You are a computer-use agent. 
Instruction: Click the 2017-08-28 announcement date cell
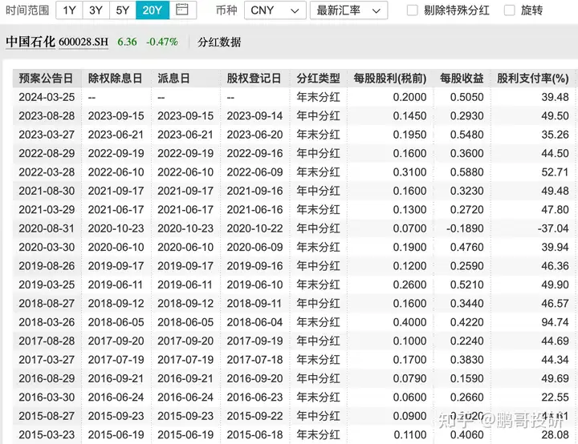click(47, 341)
